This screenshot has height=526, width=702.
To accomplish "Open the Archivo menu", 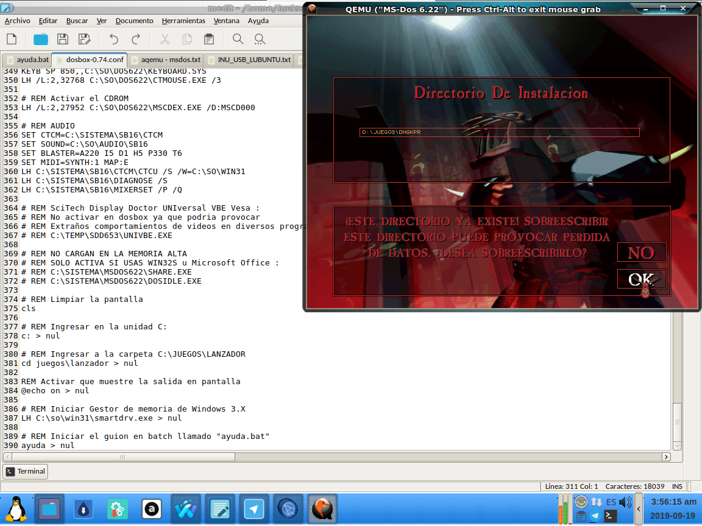I will point(18,21).
